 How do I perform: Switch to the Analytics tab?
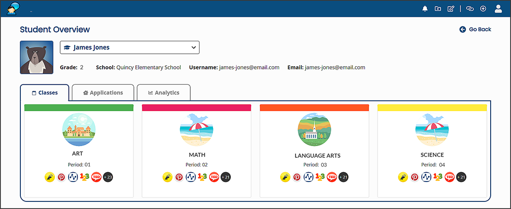pos(164,93)
